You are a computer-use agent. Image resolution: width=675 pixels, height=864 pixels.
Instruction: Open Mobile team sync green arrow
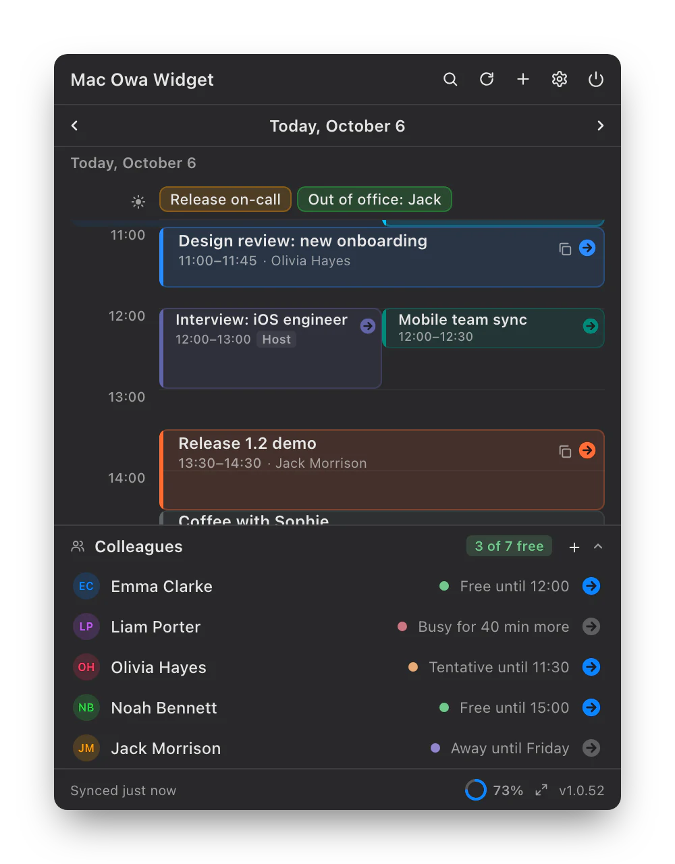591,326
